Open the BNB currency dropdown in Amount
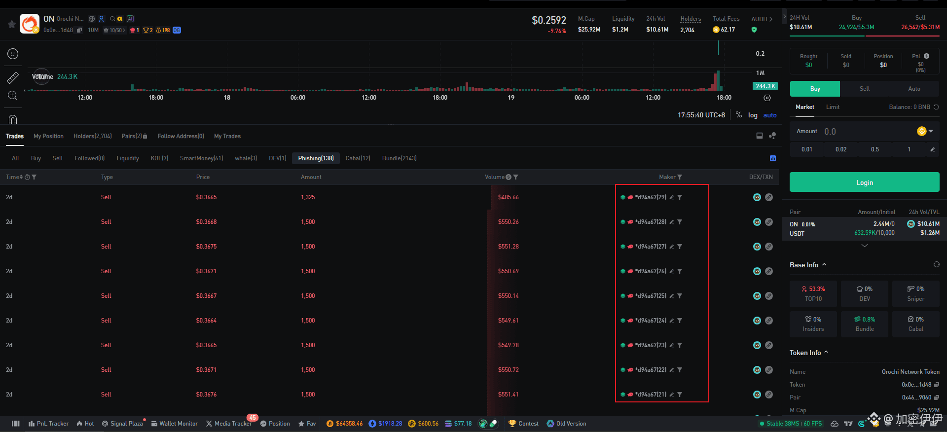 (925, 131)
